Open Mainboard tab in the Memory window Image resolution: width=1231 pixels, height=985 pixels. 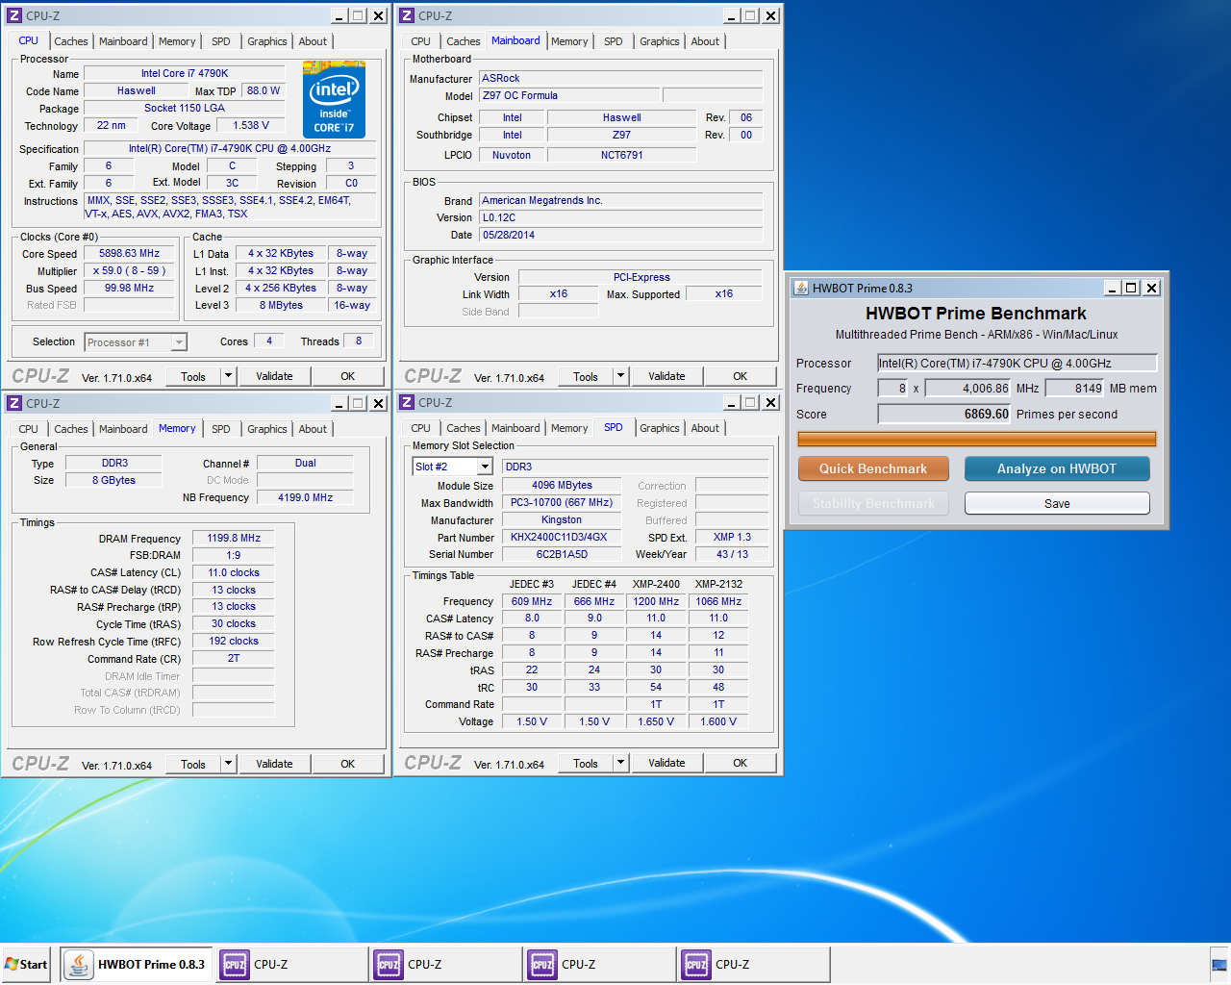point(123,429)
